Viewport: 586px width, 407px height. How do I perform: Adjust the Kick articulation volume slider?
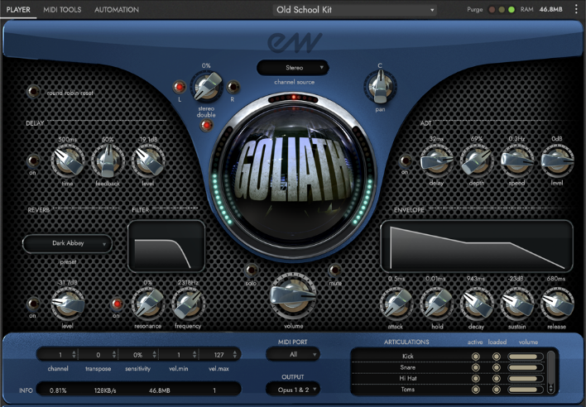click(524, 357)
